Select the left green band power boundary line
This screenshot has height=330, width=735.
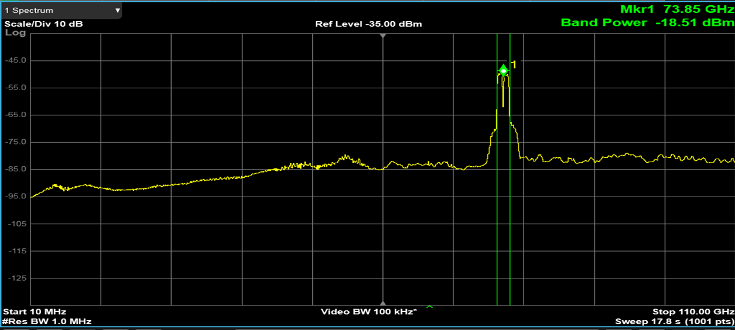497,176
